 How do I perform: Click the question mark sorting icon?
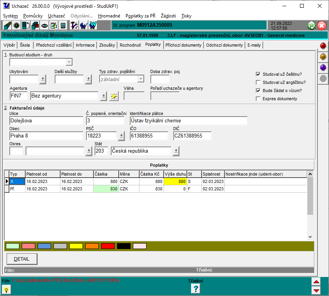pyautogui.click(x=196, y=289)
